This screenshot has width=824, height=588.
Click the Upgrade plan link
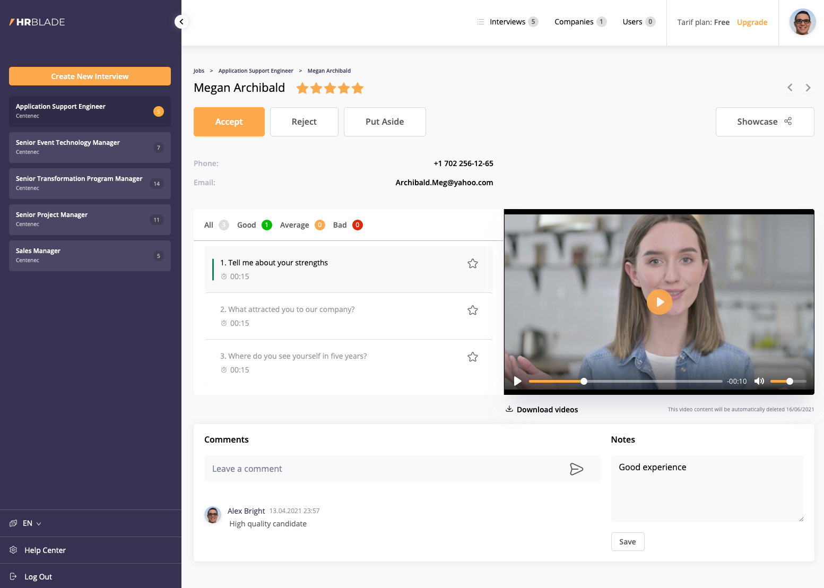click(752, 22)
